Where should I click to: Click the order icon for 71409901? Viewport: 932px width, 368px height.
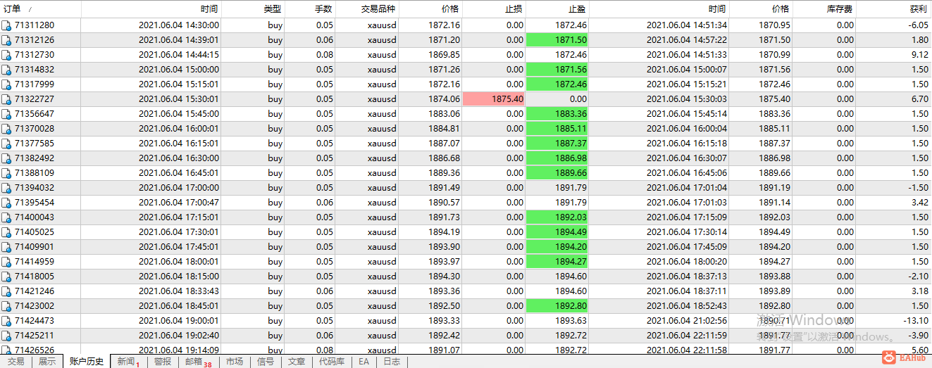6,247
